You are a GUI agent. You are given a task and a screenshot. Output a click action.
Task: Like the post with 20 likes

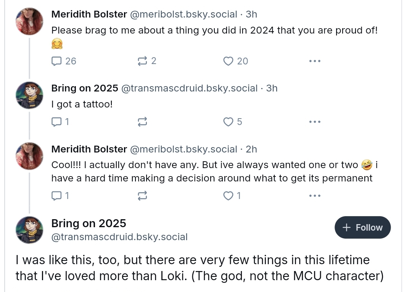tap(235, 61)
